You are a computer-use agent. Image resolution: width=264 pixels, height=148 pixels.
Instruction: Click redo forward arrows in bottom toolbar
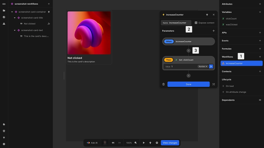tap(119, 143)
